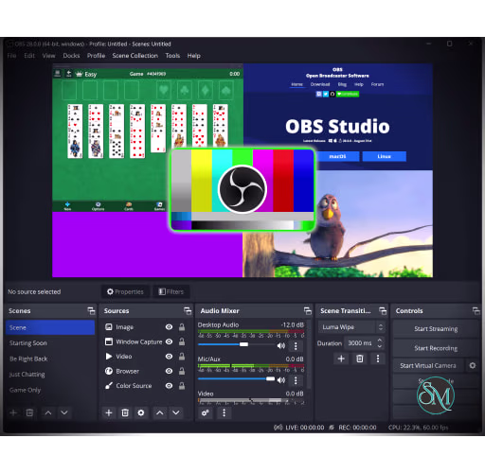This screenshot has width=485, height=473.
Task: Delete scene trash icon in Scenes
Action: (x=29, y=412)
